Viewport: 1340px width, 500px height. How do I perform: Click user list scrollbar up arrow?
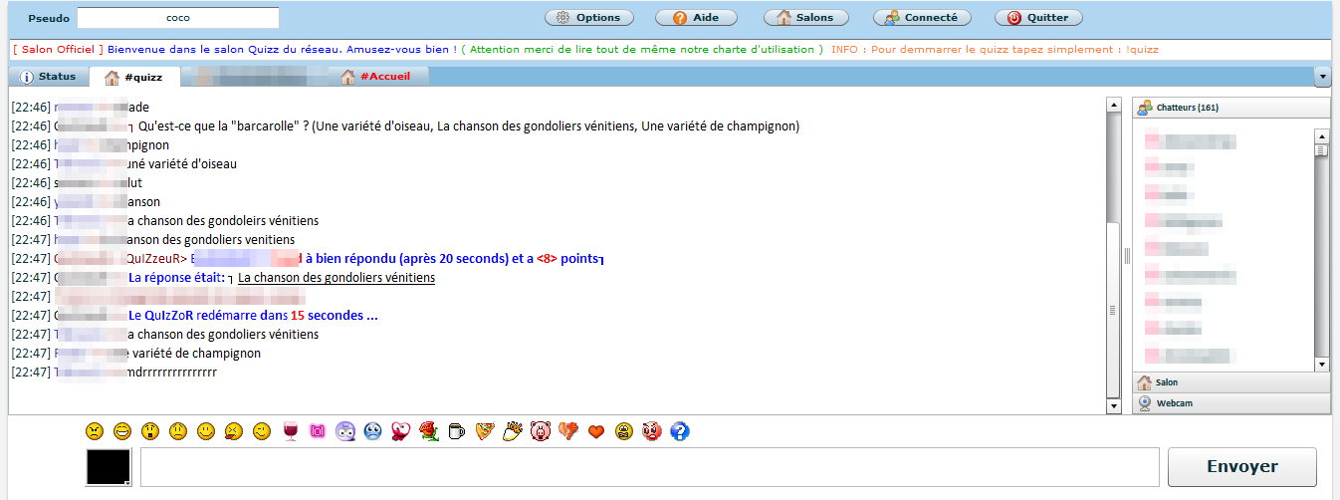click(x=1322, y=136)
